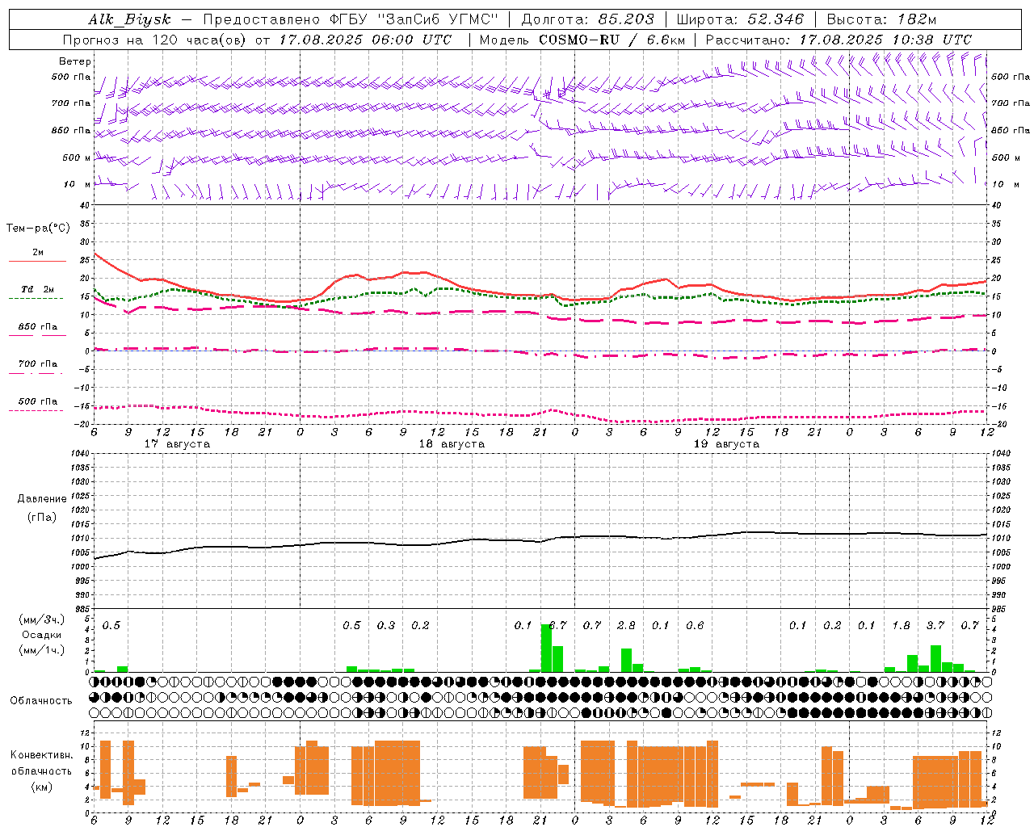Click the provider text ФГБУ "ЗапСиб УГМС"
Viewport: 1034px width, 827px height.
pos(414,19)
